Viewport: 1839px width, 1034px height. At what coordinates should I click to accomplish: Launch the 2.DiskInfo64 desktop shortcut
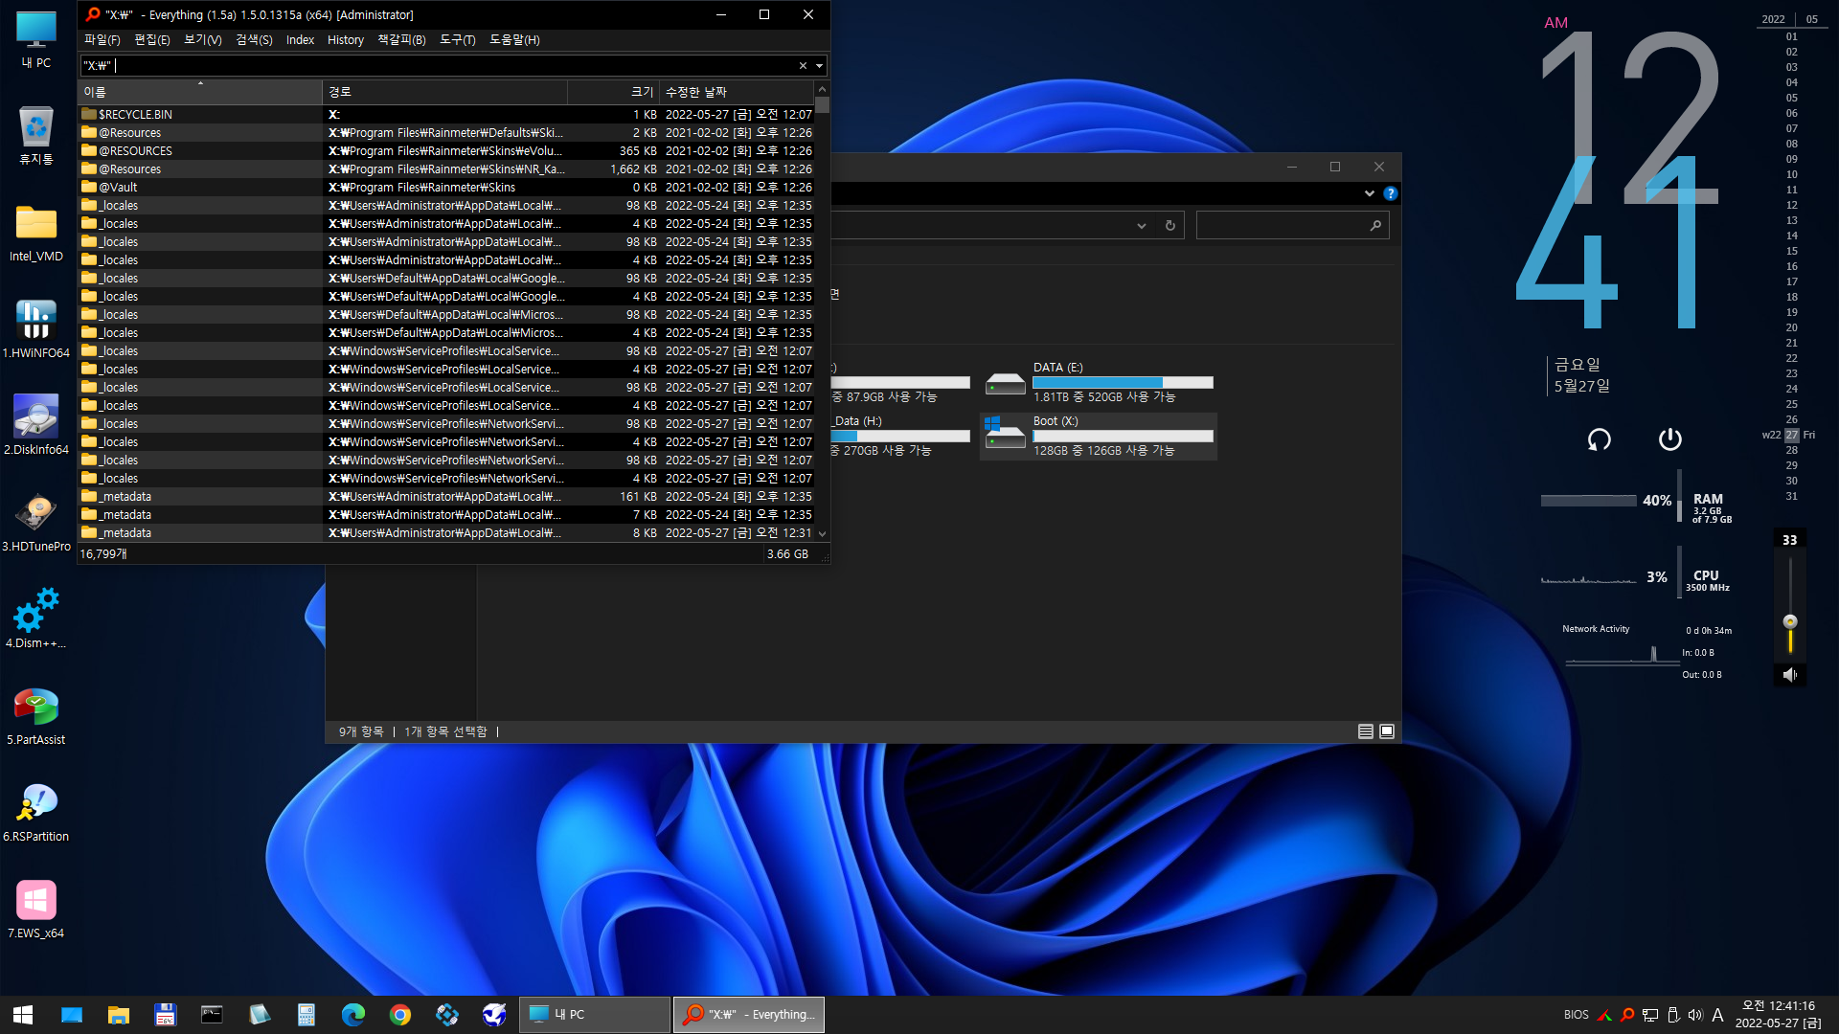(36, 426)
